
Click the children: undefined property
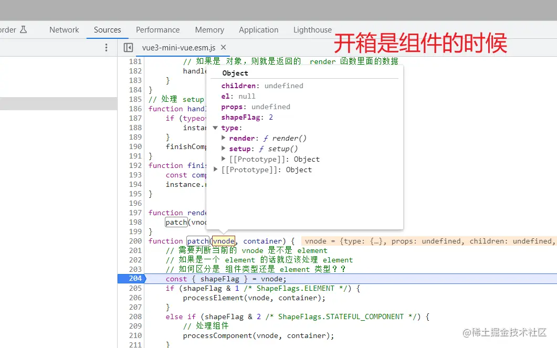coord(262,86)
